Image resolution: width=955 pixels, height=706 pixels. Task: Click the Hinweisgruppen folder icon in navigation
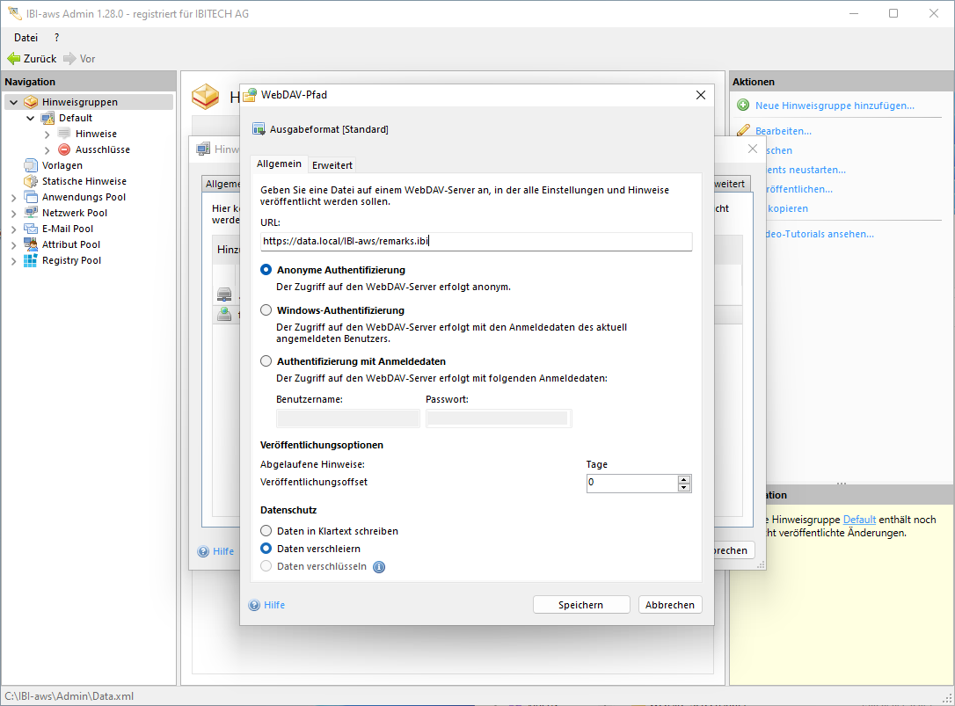click(x=31, y=102)
